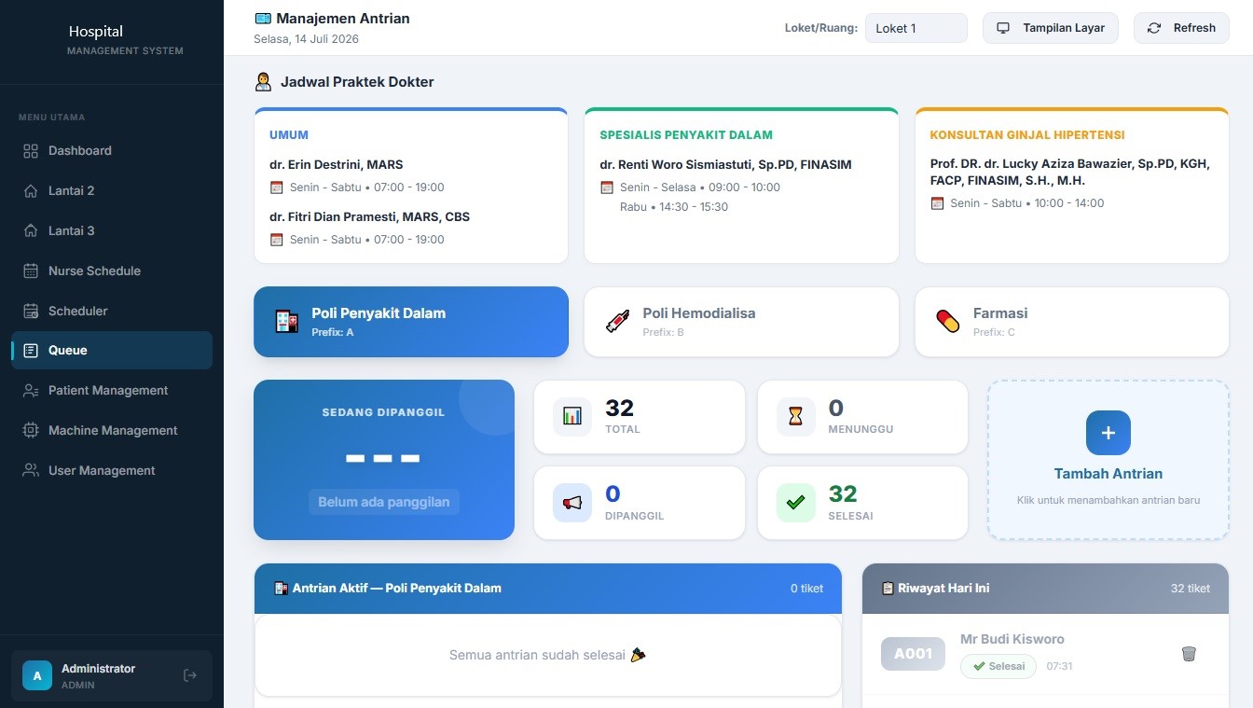1253x708 pixels.
Task: Click the Tampilan Layar button
Action: 1051,28
